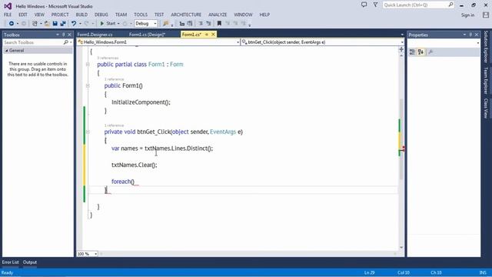Open the feedback speech bubble icon
This screenshot has width=492, height=277.
(364, 5)
